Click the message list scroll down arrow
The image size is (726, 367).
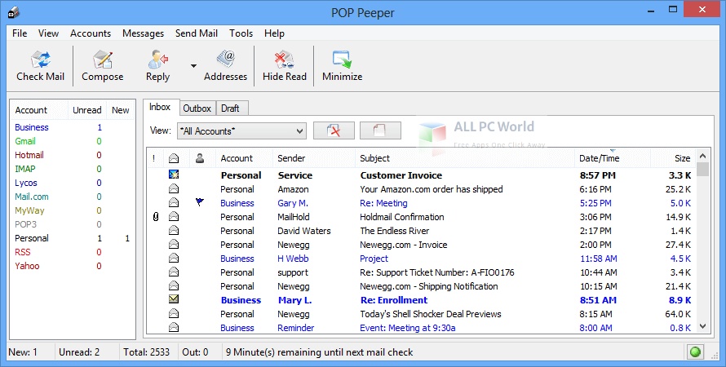click(x=702, y=326)
